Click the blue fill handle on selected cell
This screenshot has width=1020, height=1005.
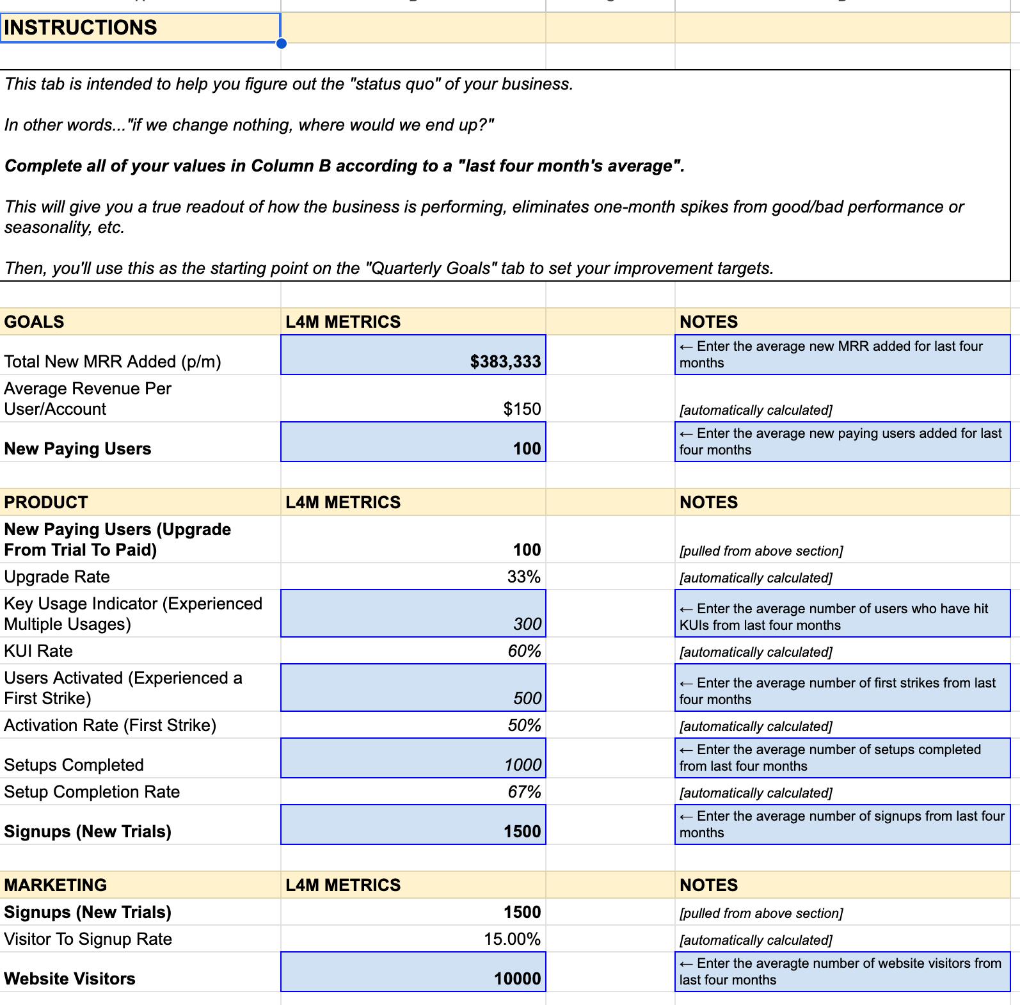pyautogui.click(x=281, y=44)
